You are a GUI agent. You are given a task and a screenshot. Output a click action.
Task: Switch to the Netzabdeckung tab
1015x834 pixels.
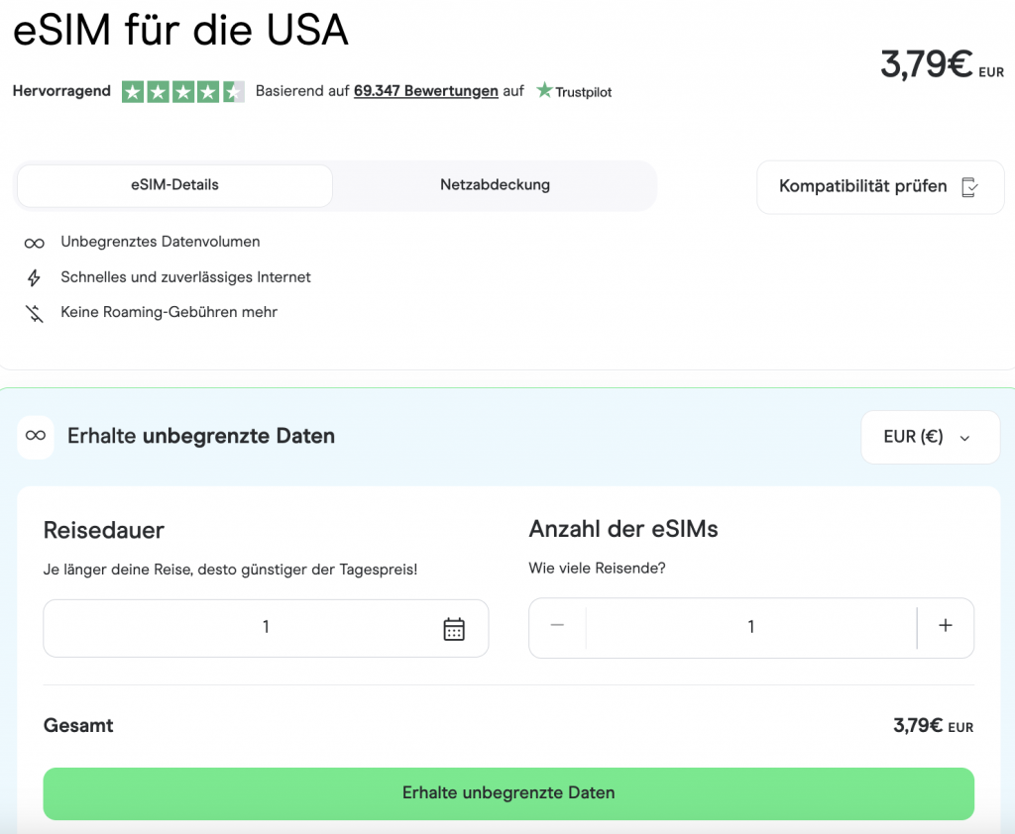pos(495,185)
